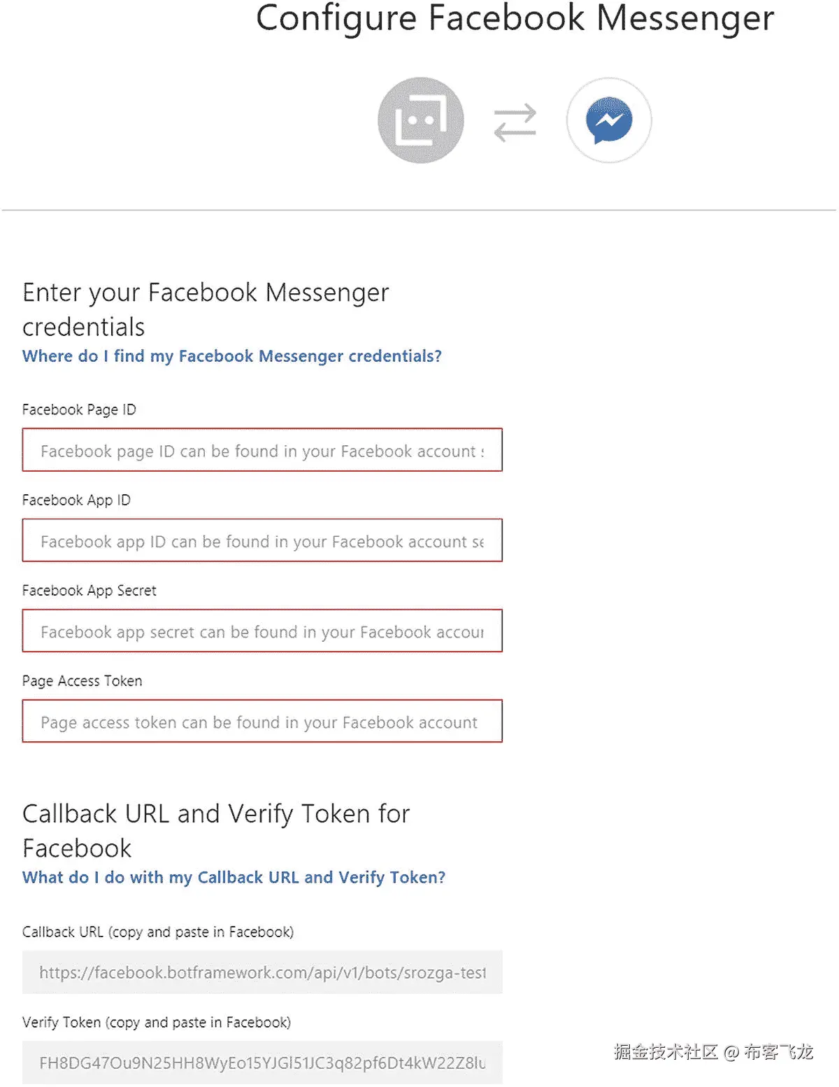Click the 'Facebook App ID' field label

coord(76,500)
